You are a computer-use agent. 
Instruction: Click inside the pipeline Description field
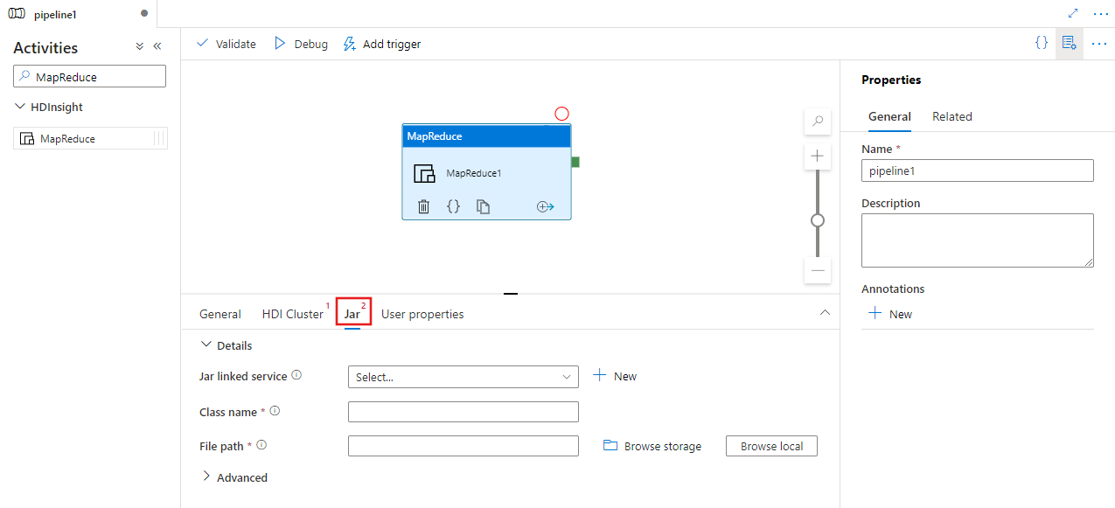(x=977, y=240)
